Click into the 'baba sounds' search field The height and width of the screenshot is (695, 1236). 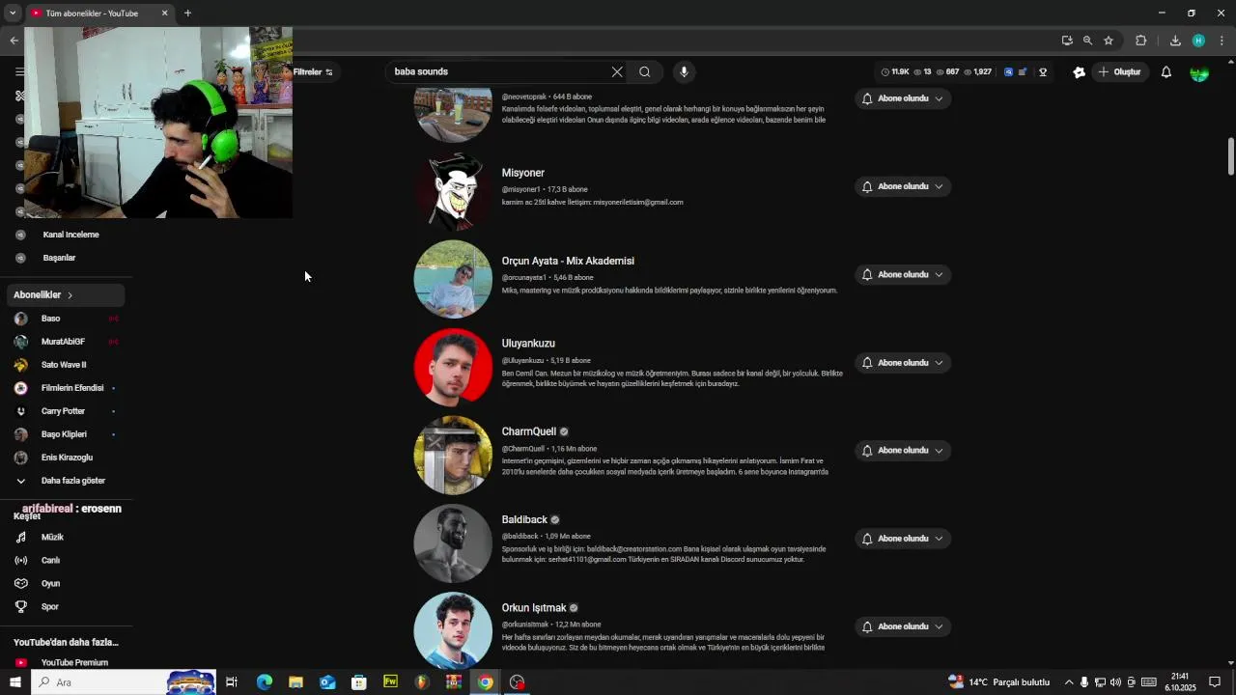(497, 71)
